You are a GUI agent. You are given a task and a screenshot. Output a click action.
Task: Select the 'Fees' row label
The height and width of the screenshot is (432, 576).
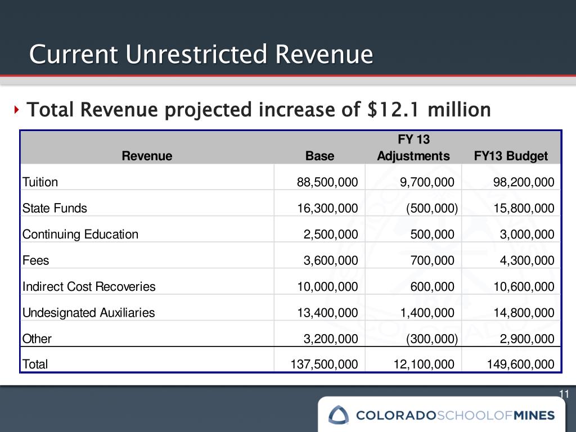point(35,260)
